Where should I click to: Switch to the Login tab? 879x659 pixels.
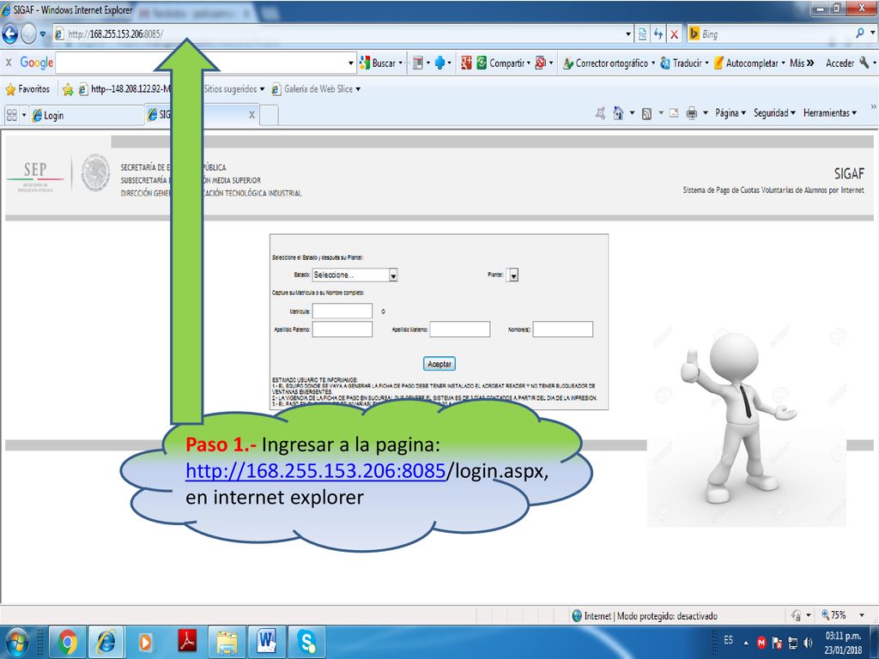point(87,116)
